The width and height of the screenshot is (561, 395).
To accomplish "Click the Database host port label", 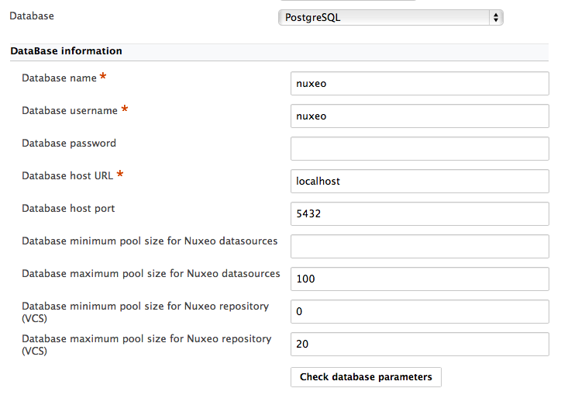I will click(x=68, y=209).
